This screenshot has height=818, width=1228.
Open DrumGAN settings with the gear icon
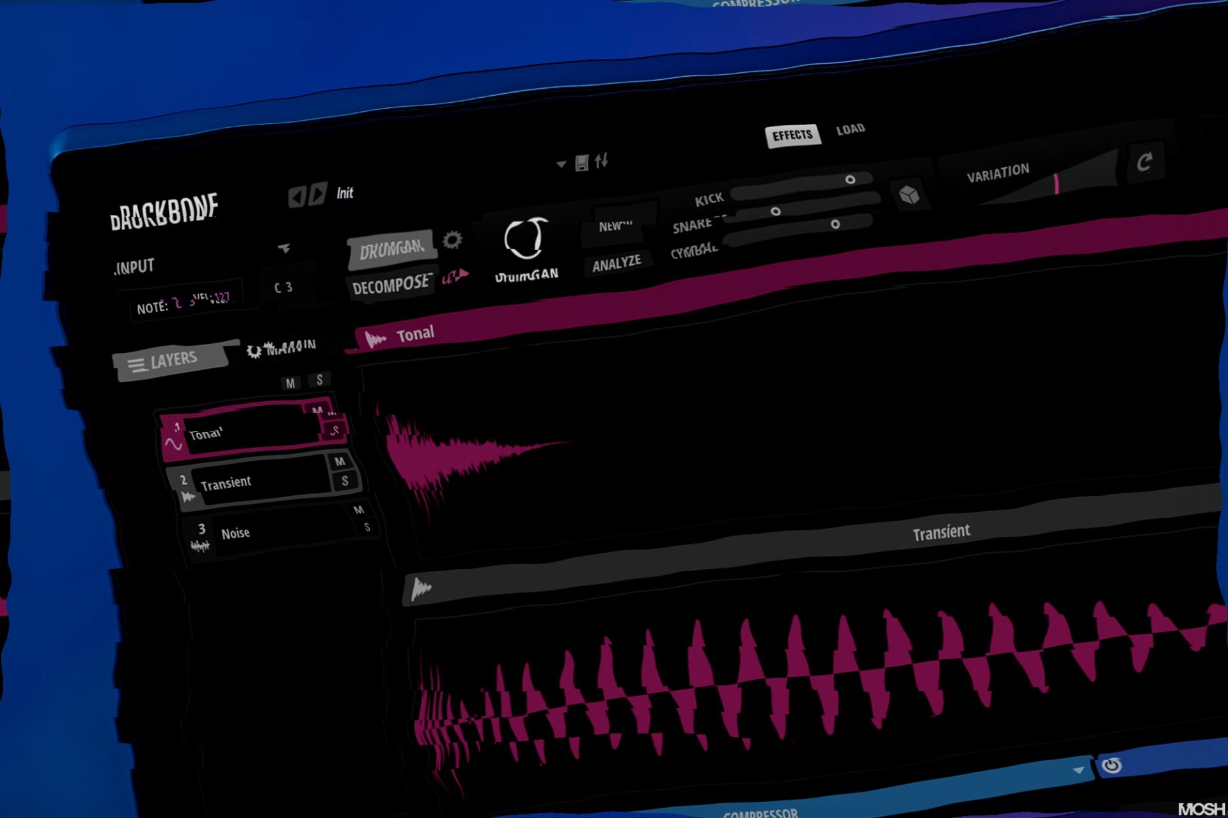click(x=452, y=240)
